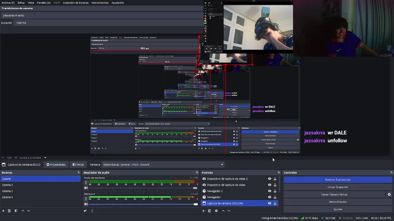
Task: Open the Paneles menu
Action: pos(44,3)
